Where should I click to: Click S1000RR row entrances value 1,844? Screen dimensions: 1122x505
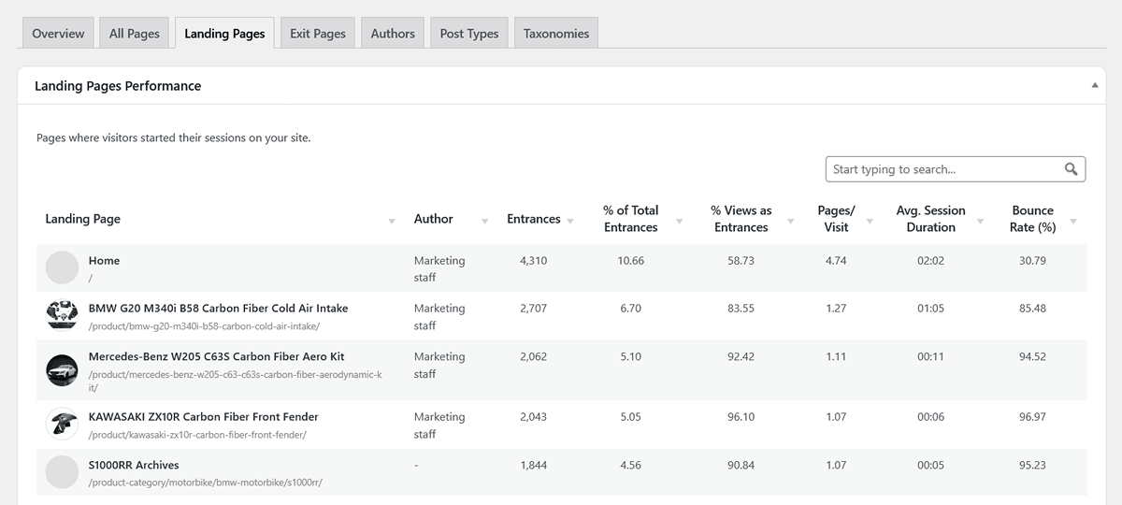pos(533,465)
